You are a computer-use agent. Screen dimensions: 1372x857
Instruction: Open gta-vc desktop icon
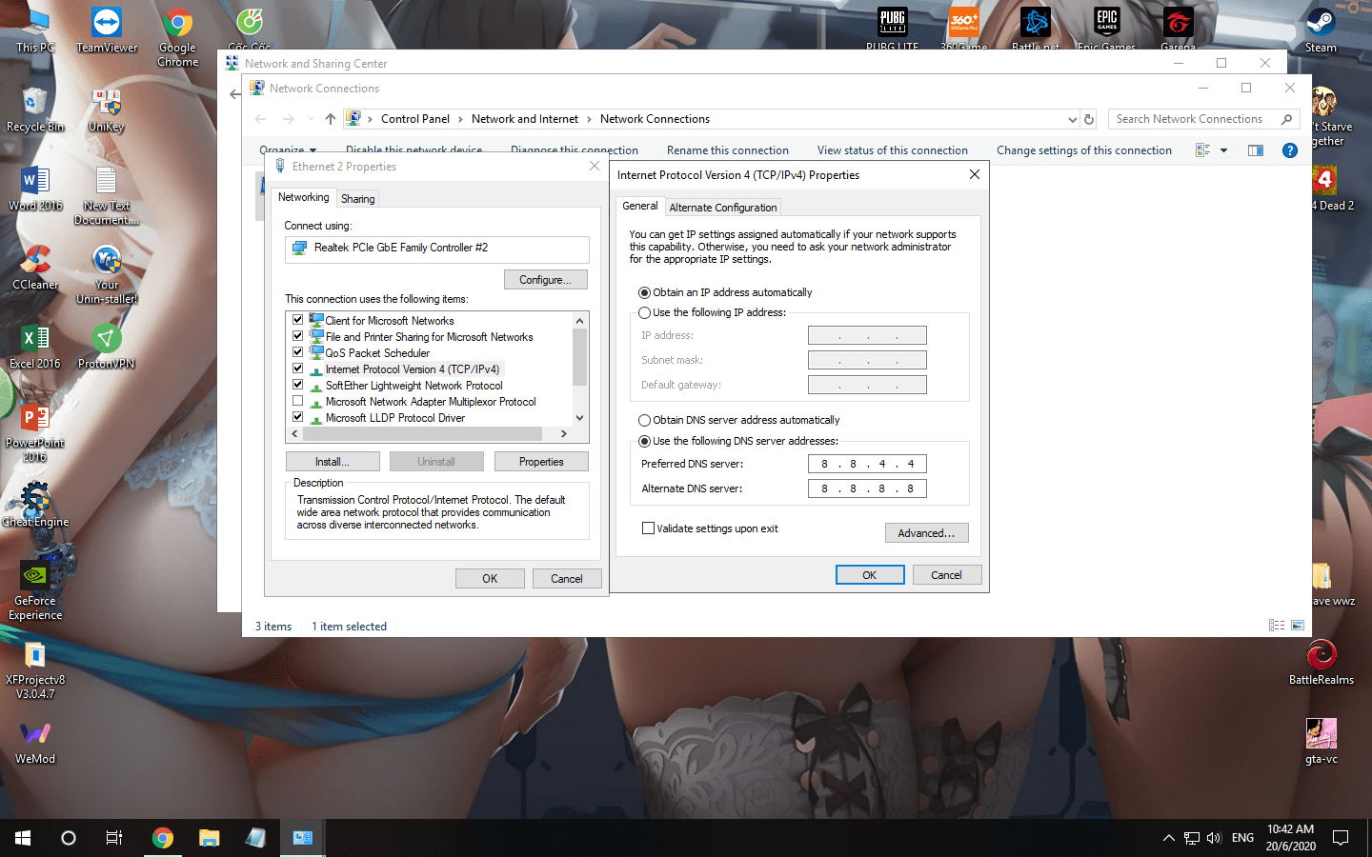[1321, 741]
